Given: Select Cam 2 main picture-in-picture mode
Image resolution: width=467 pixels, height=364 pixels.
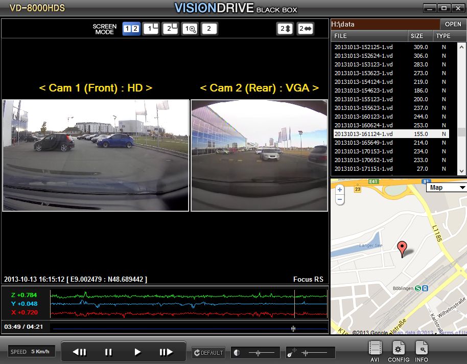Looking at the screenshot, I should tap(170, 29).
